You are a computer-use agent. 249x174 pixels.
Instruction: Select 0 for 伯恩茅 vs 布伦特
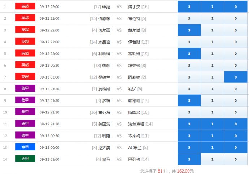point(236,18)
